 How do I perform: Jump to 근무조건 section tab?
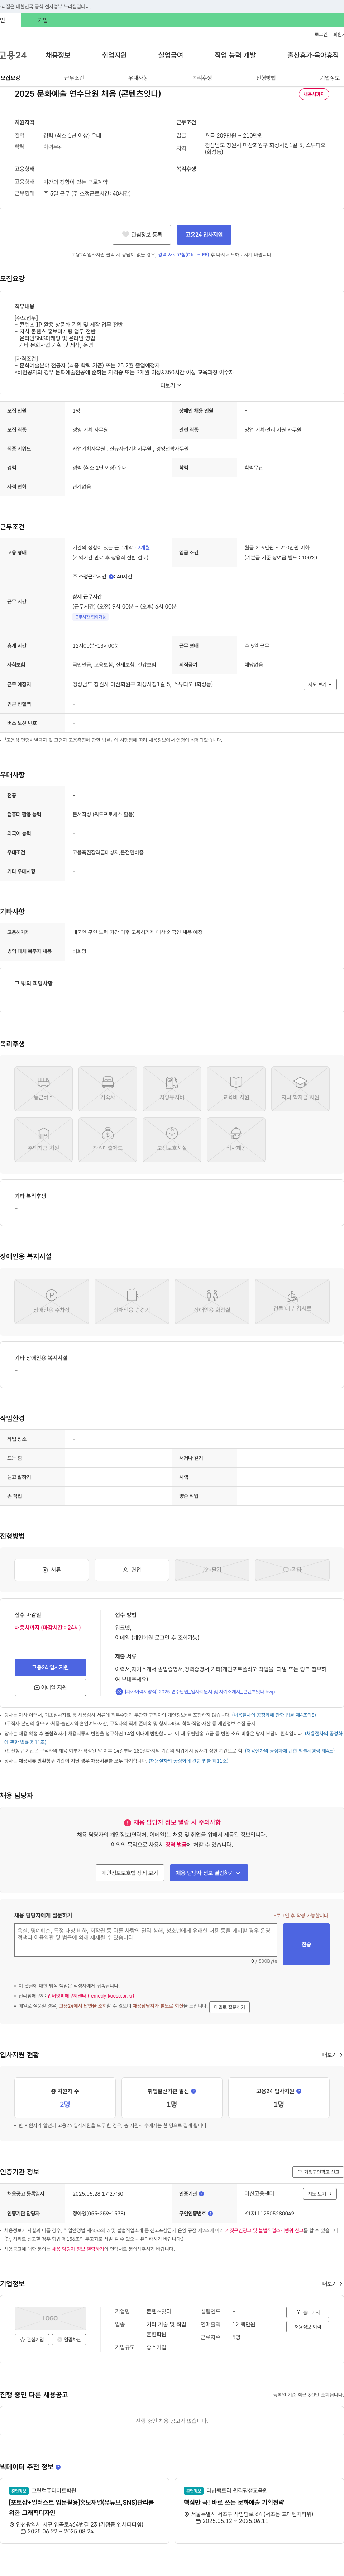coord(74,78)
